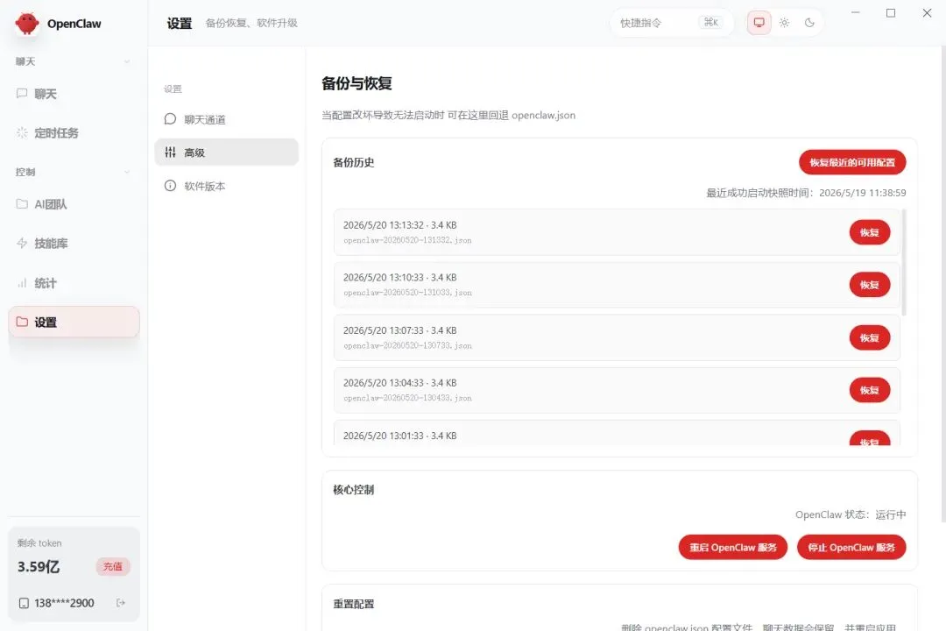Click 重启 OpenClaw 服务 button
This screenshot has width=946, height=631.
click(733, 548)
